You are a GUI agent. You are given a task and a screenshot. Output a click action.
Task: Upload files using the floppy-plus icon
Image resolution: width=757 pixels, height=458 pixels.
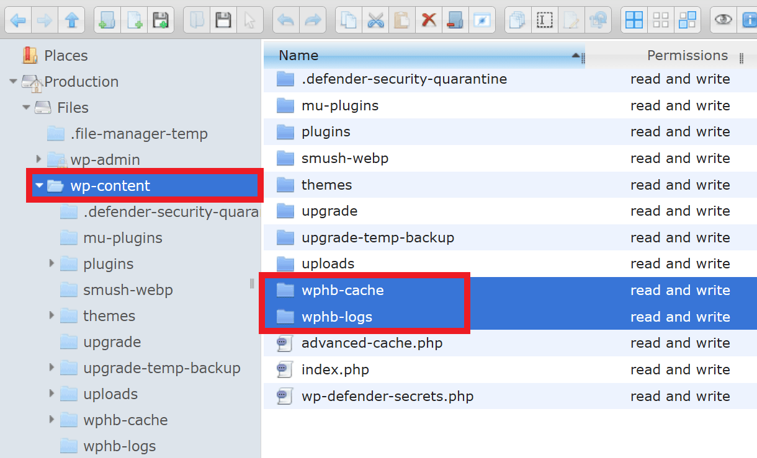161,20
